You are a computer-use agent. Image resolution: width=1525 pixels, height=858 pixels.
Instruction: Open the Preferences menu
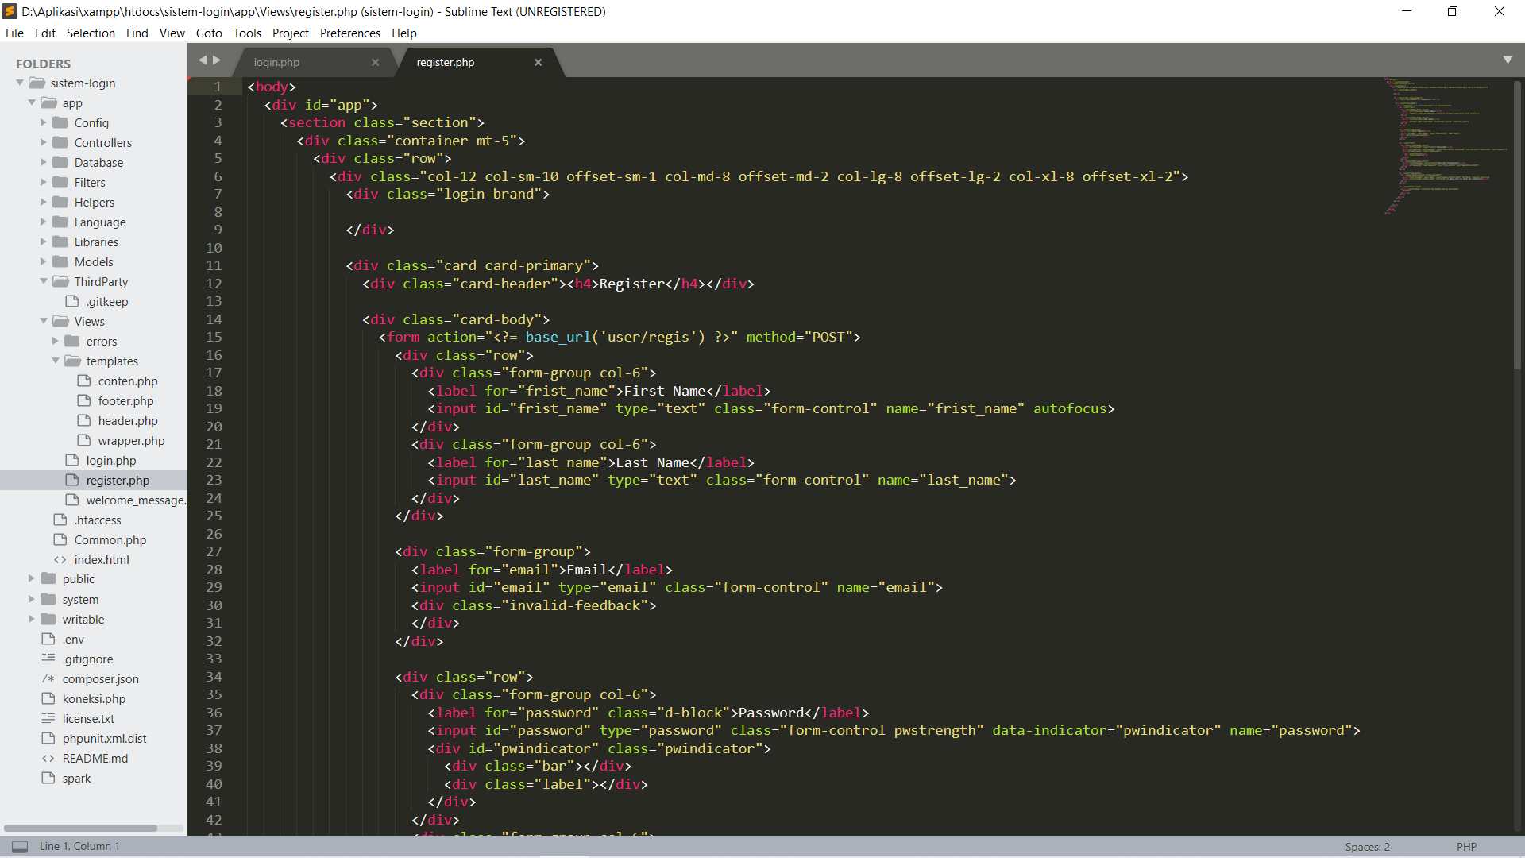point(349,33)
